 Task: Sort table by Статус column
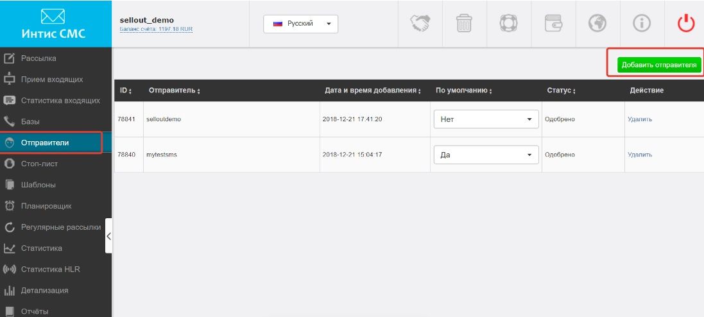(x=562, y=90)
